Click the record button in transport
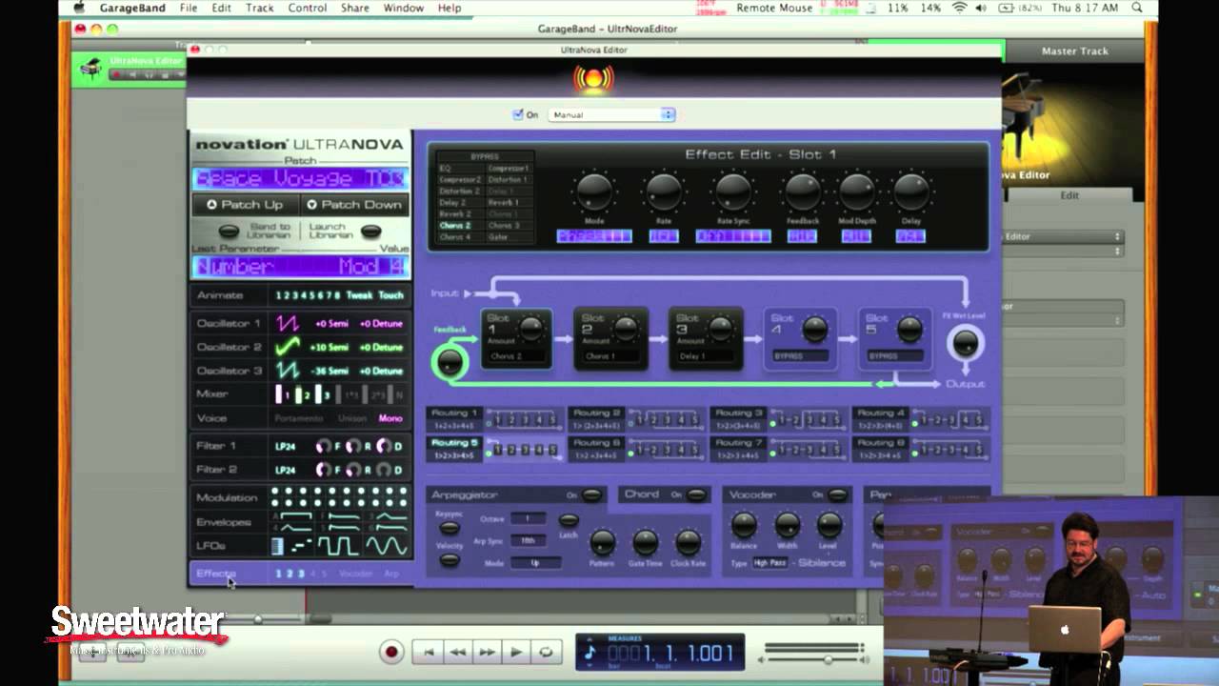This screenshot has width=1219, height=686. (x=390, y=652)
